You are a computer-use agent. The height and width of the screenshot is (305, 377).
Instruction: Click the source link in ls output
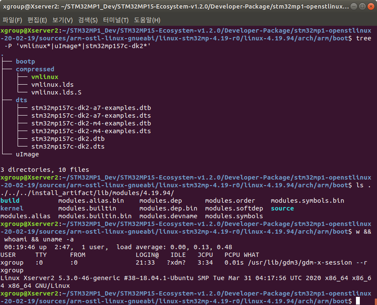pos(283,208)
